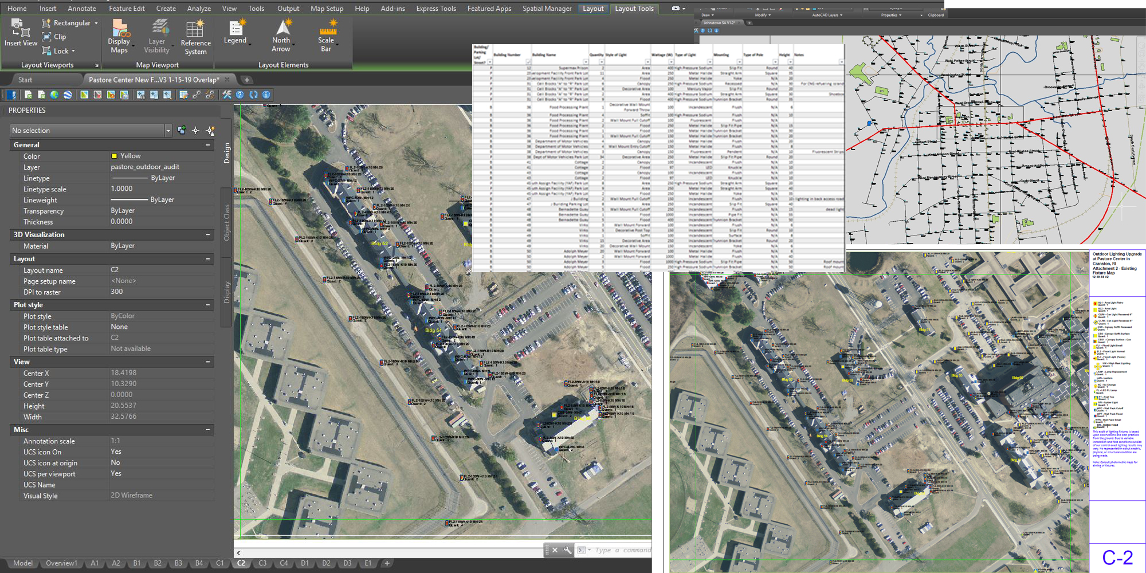This screenshot has height=573, width=1146.
Task: Select the Layout Tools ribbon tab
Action: (x=634, y=9)
